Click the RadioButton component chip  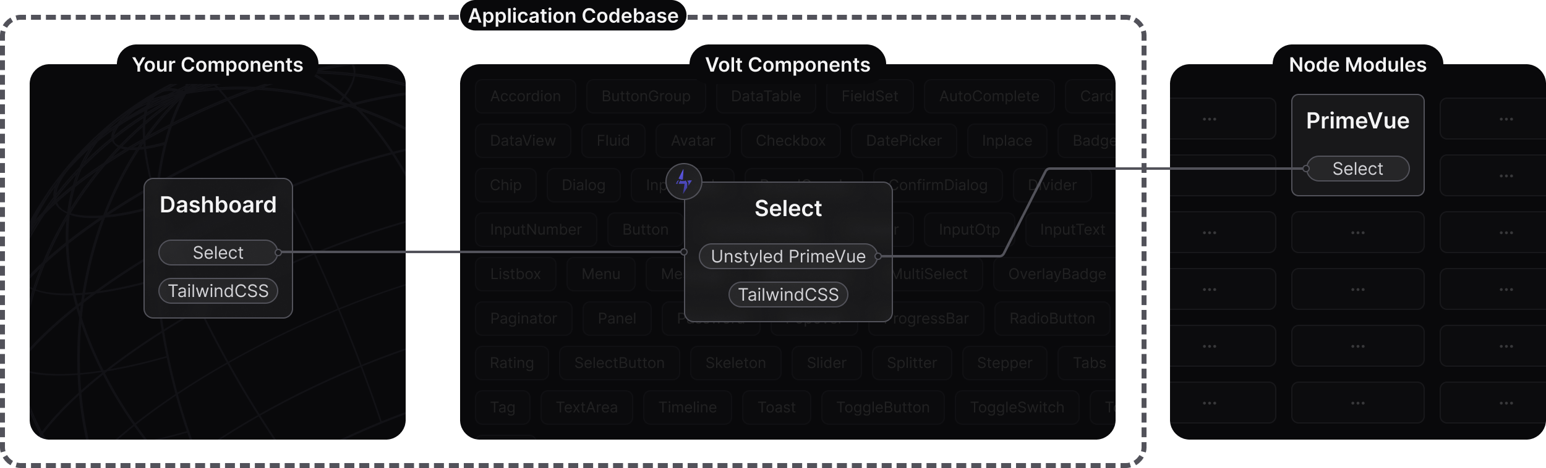1052,319
